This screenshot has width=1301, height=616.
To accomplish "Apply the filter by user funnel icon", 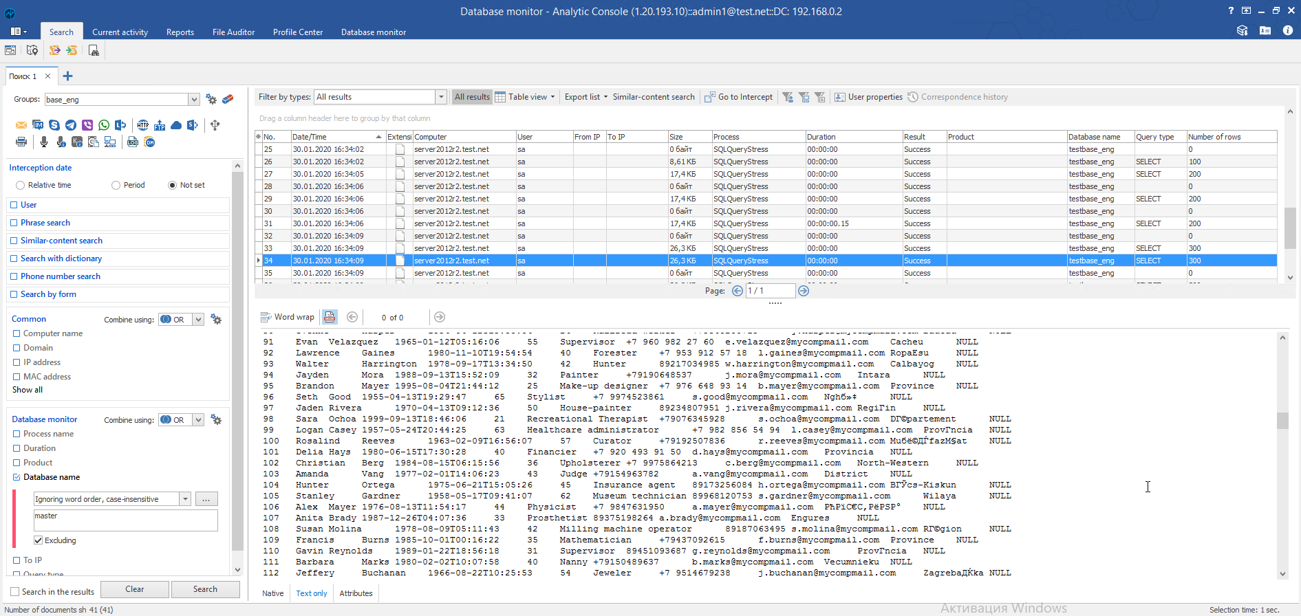I will coord(788,97).
